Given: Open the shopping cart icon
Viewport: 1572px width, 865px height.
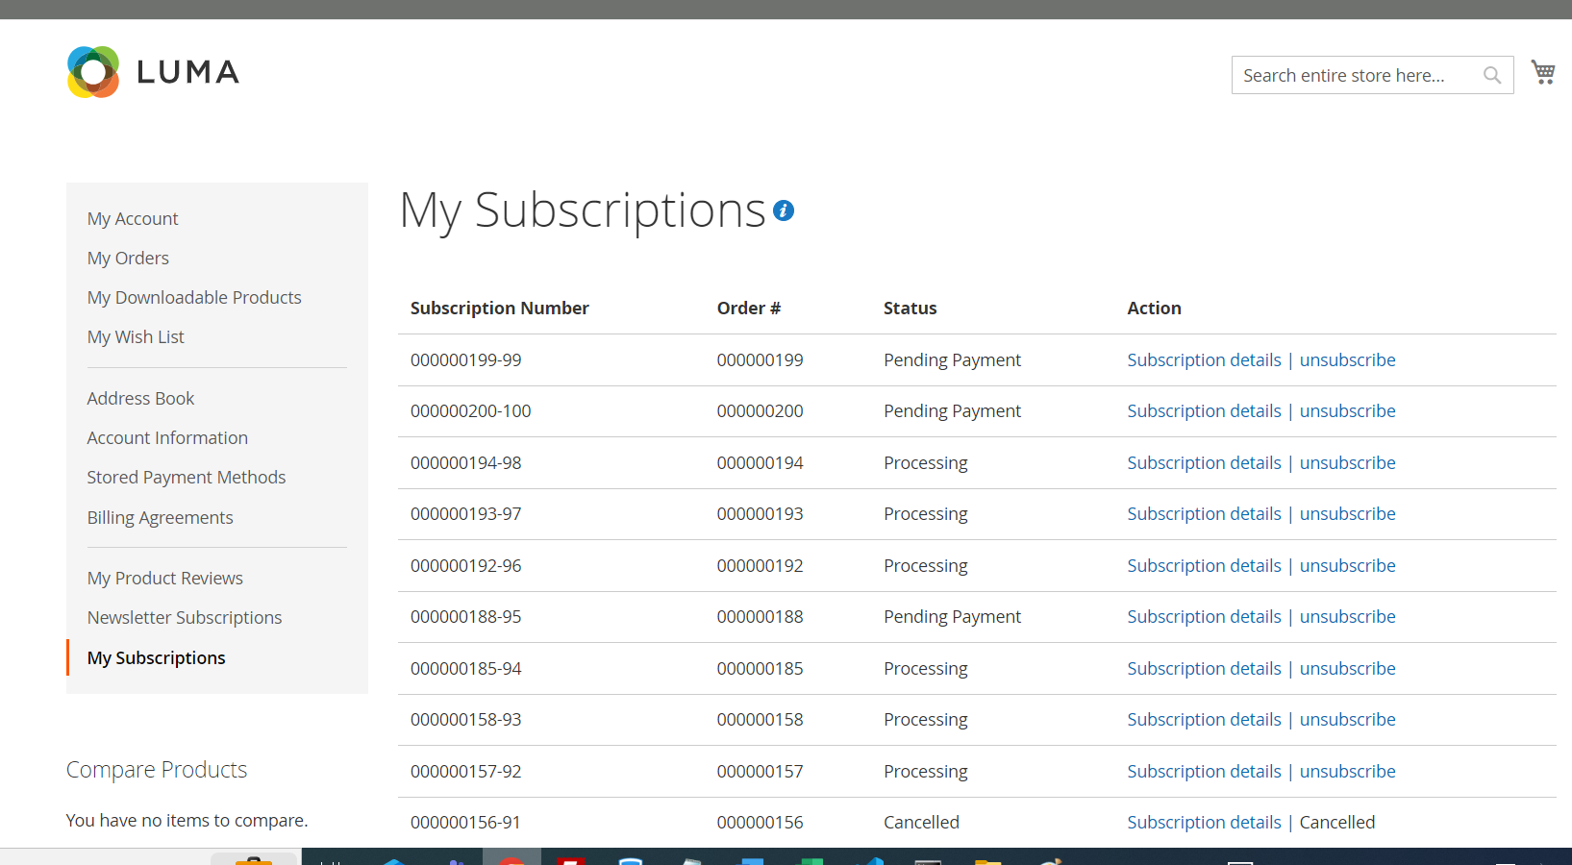Looking at the screenshot, I should pos(1543,73).
